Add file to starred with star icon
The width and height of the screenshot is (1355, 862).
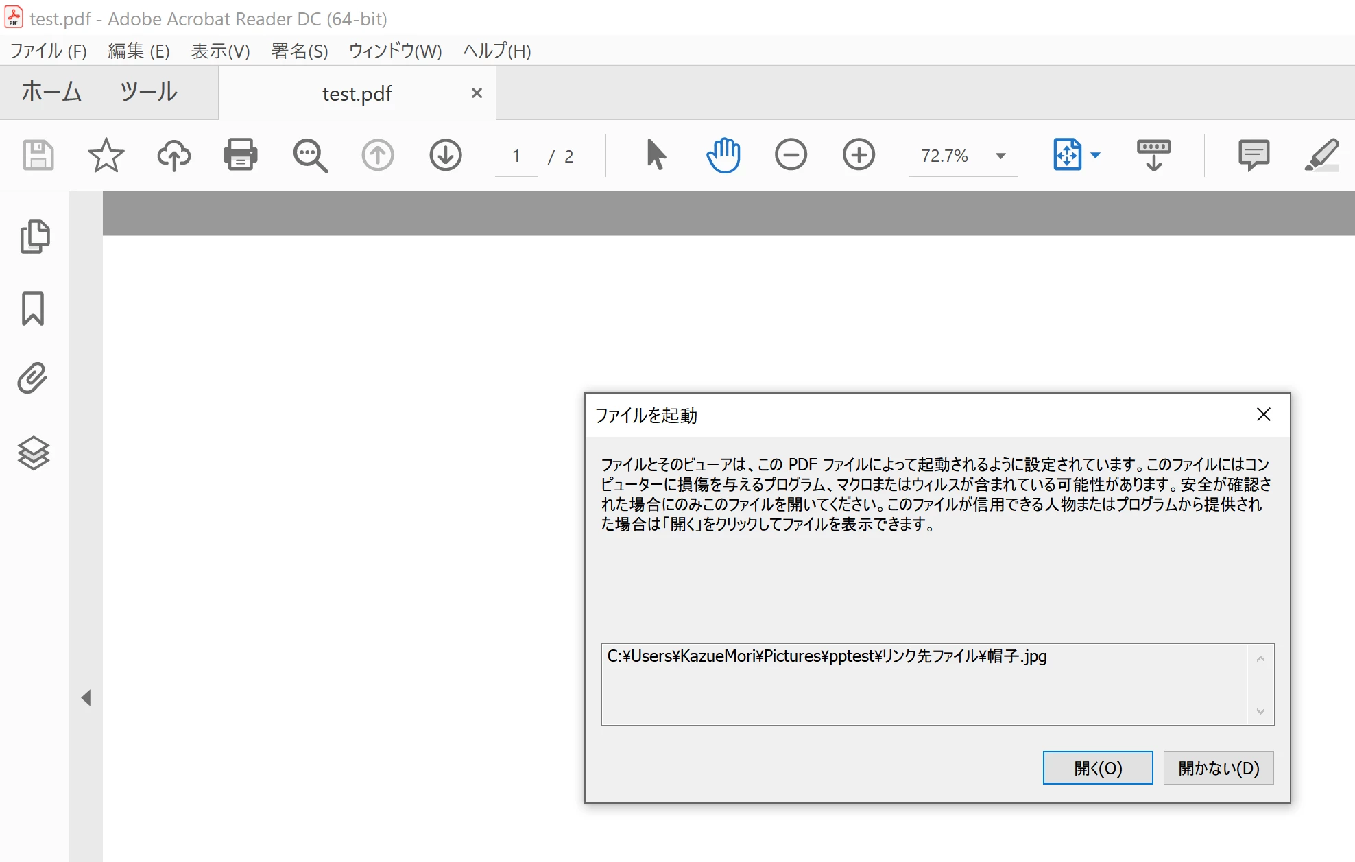click(x=106, y=155)
